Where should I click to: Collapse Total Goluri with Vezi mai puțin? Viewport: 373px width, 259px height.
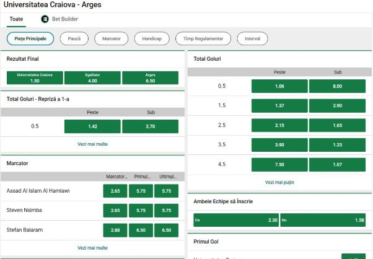[279, 182]
